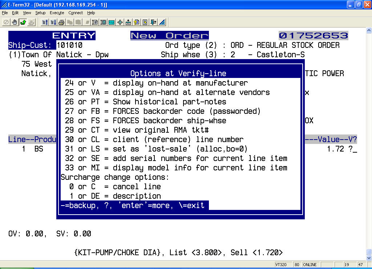Click the '1 or DE = description' option
The width and height of the screenshot is (372, 269).
(x=115, y=196)
